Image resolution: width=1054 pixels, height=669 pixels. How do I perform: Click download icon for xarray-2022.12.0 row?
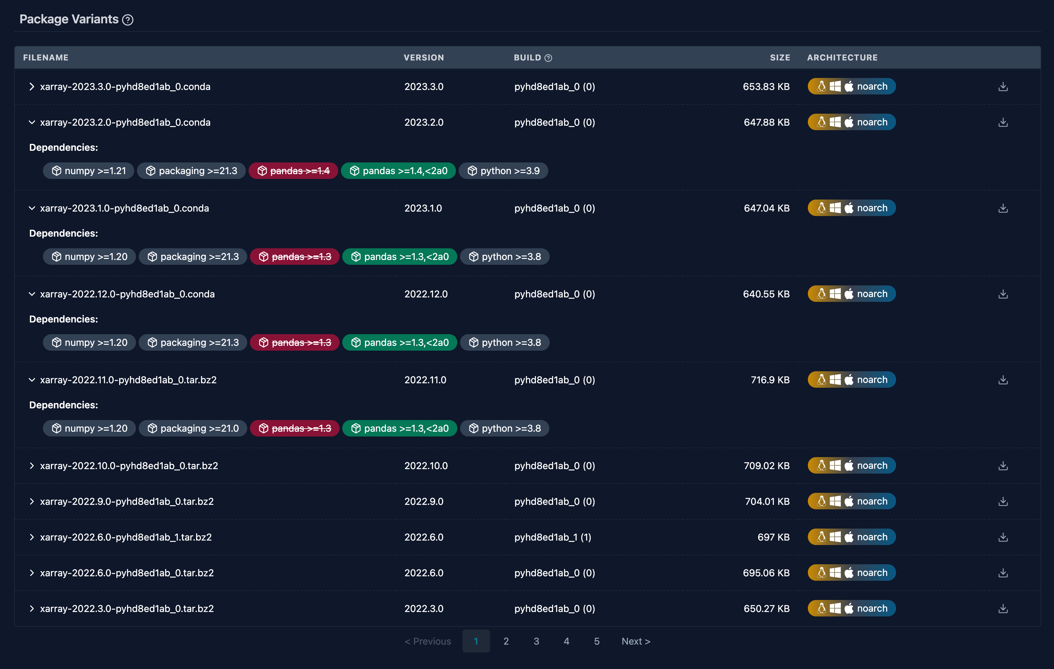click(1003, 294)
